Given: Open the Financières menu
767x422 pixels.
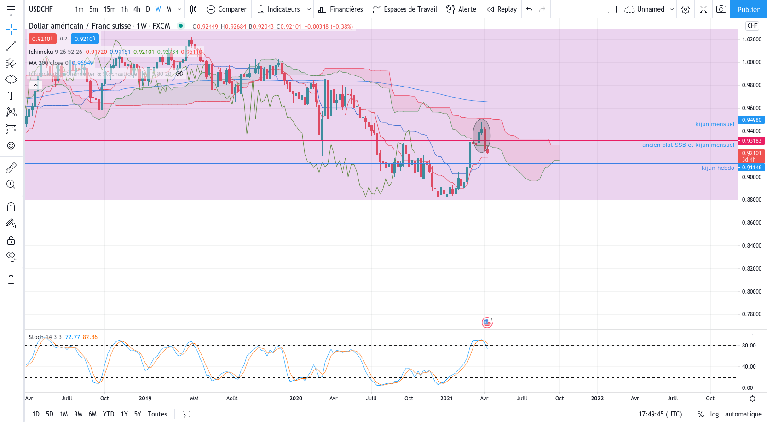Looking at the screenshot, I should 340,9.
